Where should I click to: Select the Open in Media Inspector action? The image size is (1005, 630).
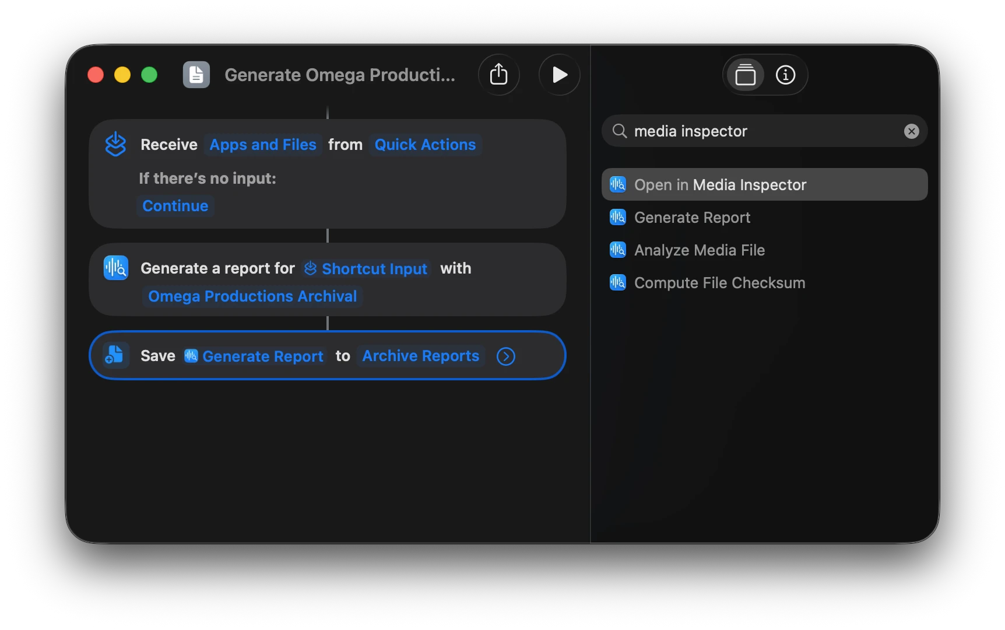764,184
